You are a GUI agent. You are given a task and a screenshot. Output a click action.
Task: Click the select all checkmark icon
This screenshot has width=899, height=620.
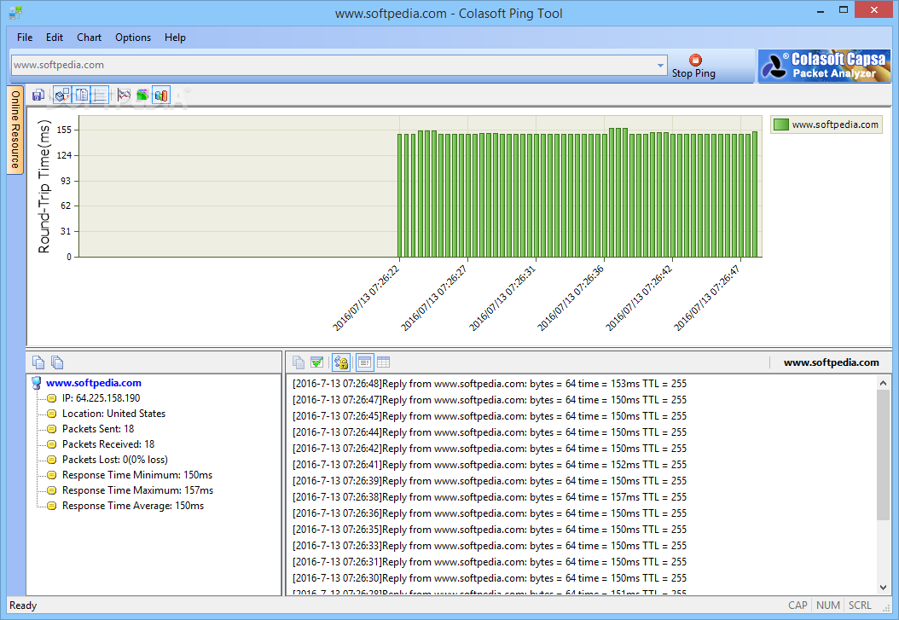(316, 362)
